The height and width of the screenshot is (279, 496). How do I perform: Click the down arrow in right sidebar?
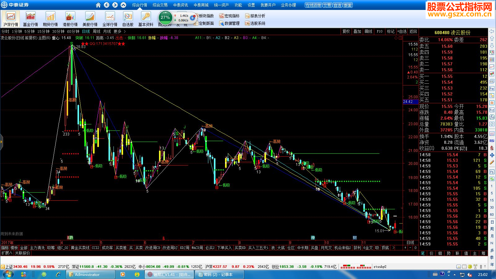click(492, 46)
